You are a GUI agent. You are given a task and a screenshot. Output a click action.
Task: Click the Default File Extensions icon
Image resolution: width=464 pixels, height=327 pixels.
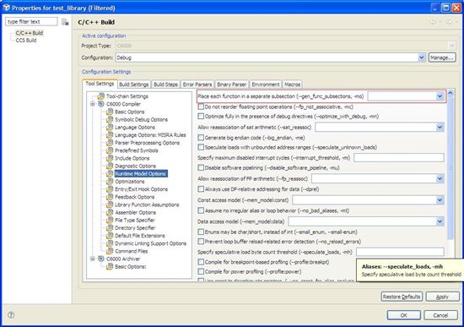110,236
